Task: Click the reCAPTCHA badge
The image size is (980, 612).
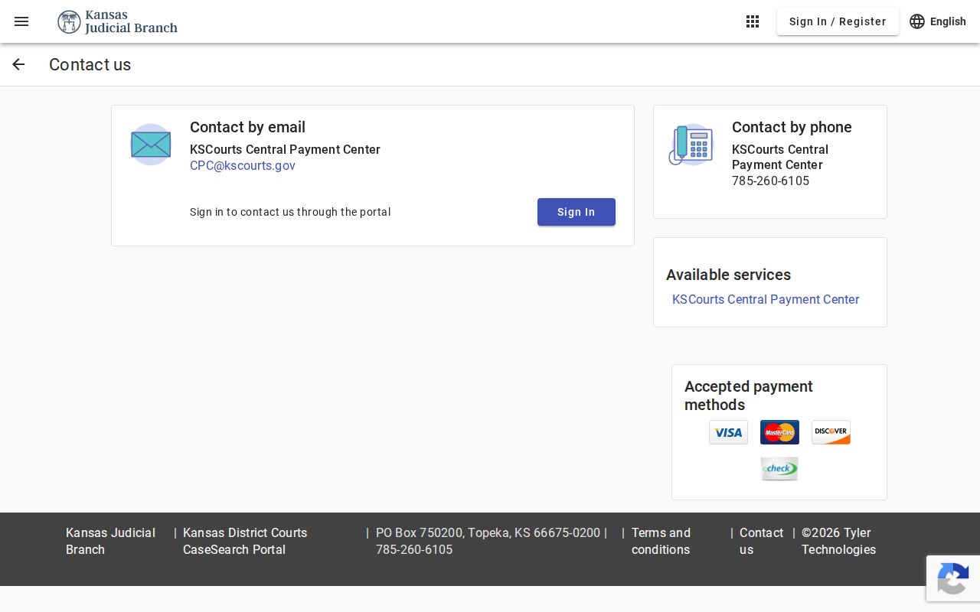Action: tap(953, 578)
